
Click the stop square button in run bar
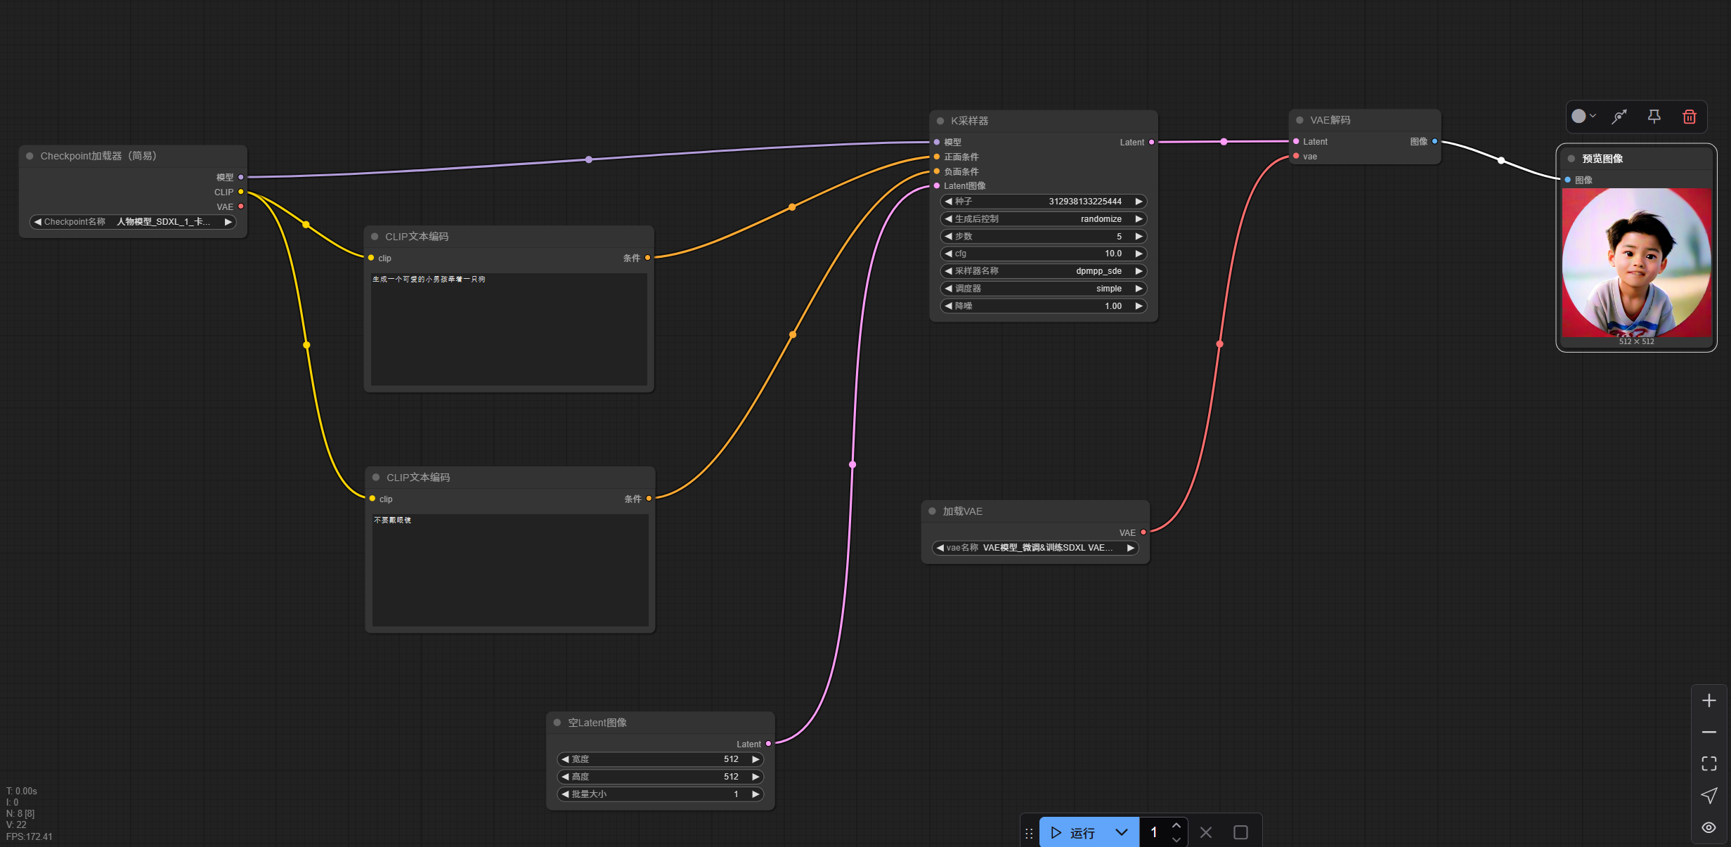click(x=1240, y=832)
